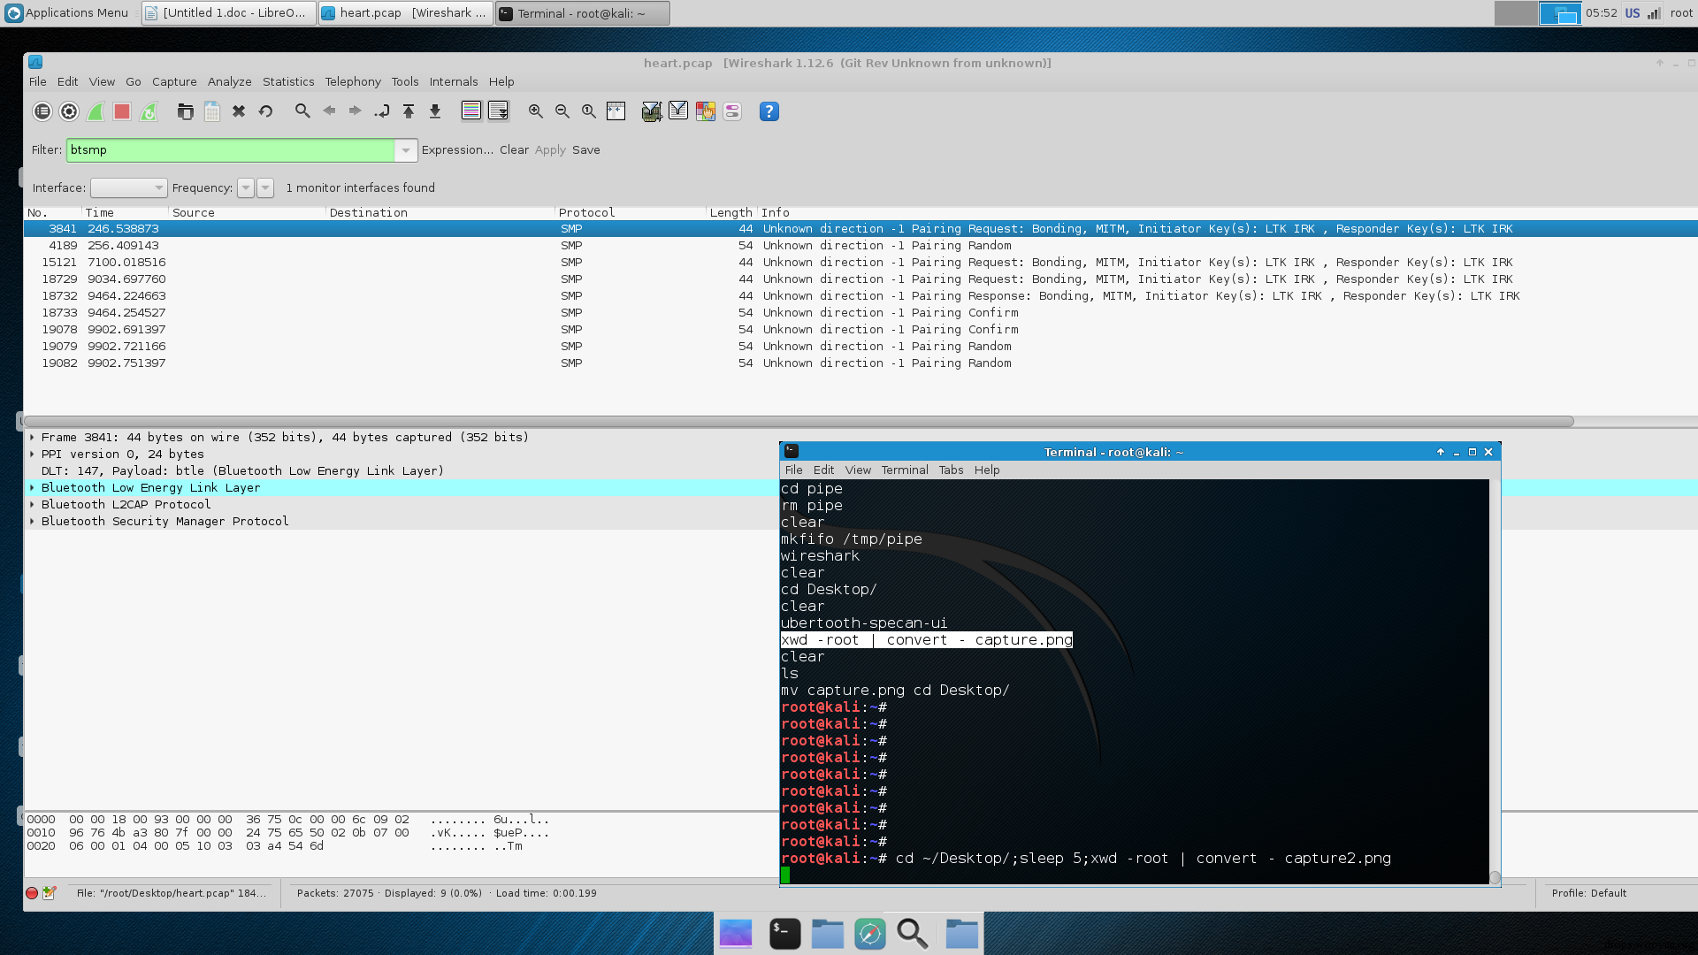Open the Interface combo box
Viewport: 1698px width, 955px height.
pyautogui.click(x=128, y=187)
